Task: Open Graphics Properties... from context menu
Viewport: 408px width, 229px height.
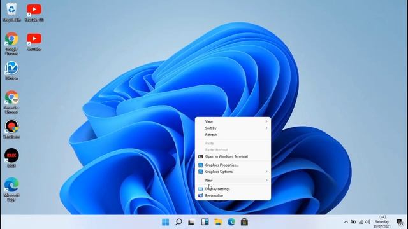Action: (233, 165)
